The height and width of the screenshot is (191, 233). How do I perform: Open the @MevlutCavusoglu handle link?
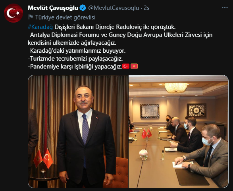(114, 8)
